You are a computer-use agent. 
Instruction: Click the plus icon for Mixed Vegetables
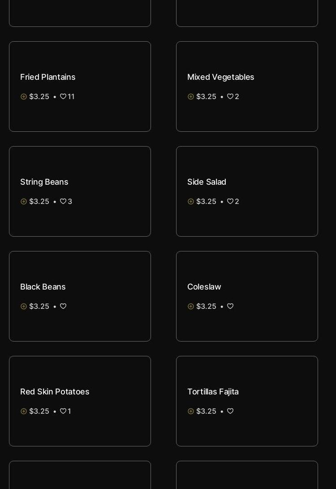[191, 97]
